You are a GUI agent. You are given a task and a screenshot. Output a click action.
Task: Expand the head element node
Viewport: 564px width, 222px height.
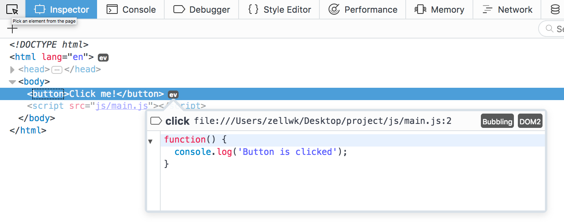(x=12, y=70)
